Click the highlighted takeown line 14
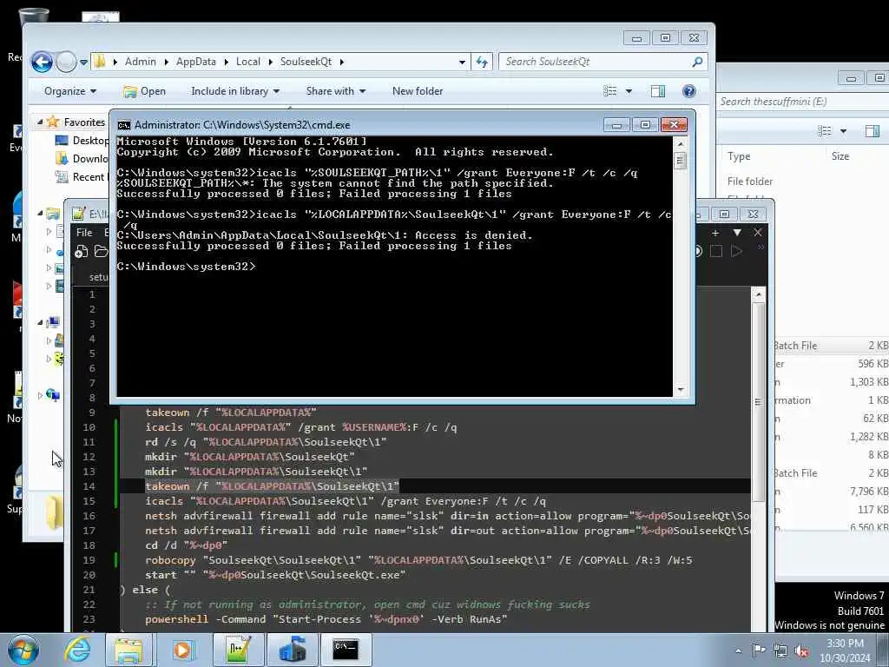Screen dimensions: 889x667 (272, 486)
